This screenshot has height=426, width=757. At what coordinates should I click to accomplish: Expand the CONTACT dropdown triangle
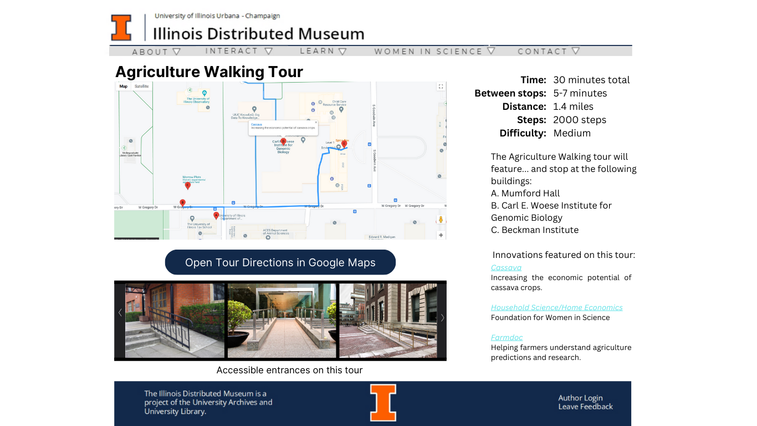[x=575, y=50]
